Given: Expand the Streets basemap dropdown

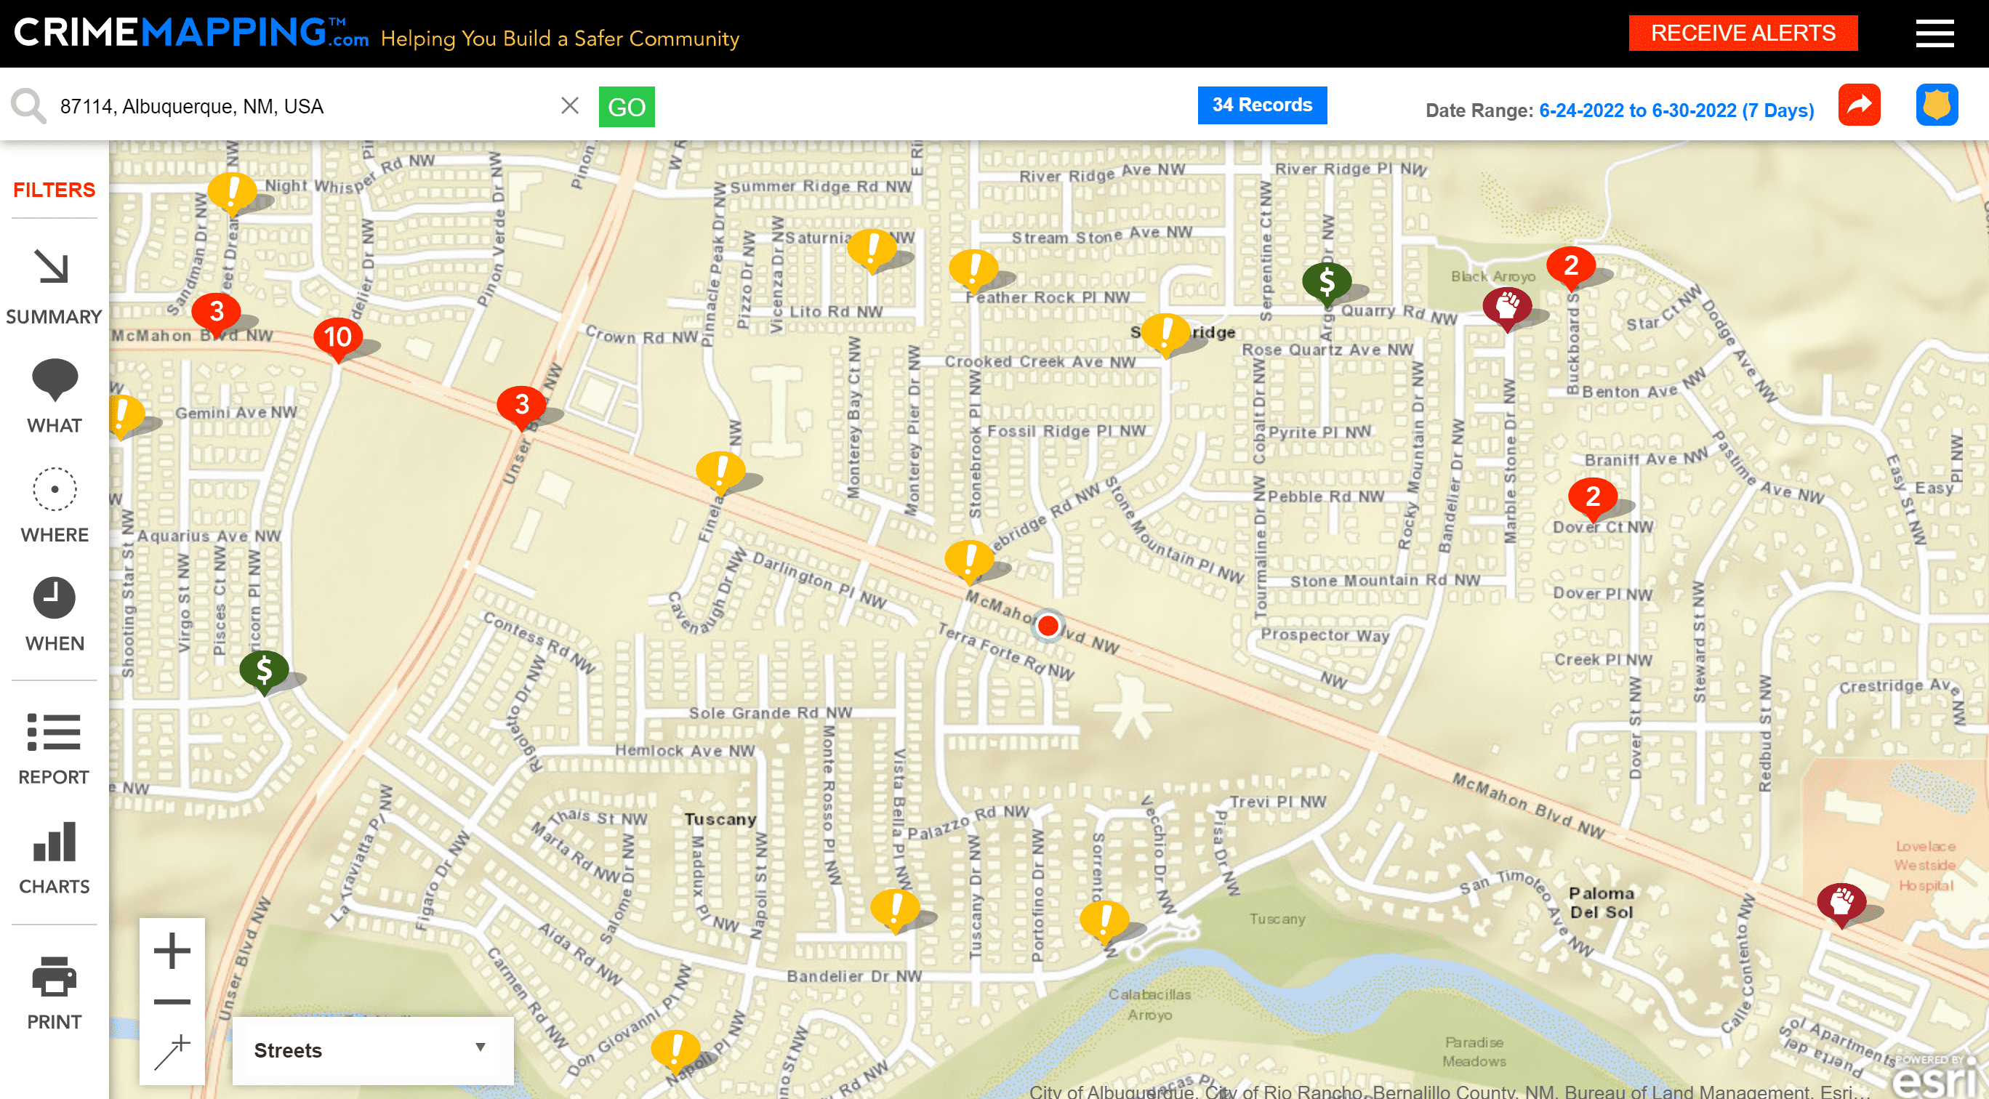Looking at the screenshot, I should pyautogui.click(x=373, y=1050).
